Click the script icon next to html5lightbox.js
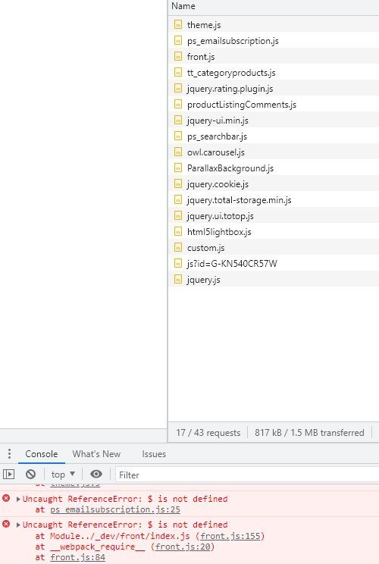Viewport: 379px width, 564px height. point(177,231)
